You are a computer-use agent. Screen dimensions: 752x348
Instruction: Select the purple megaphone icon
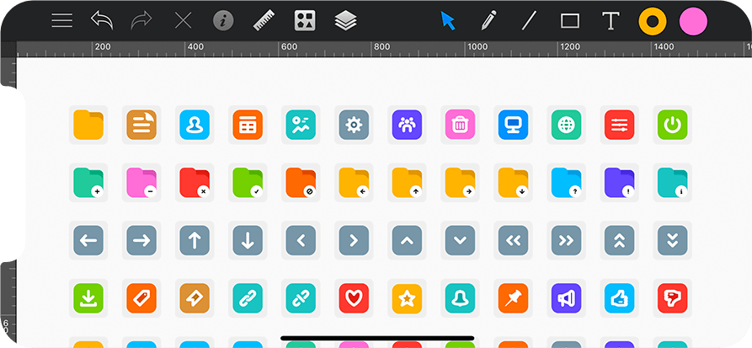(x=567, y=298)
